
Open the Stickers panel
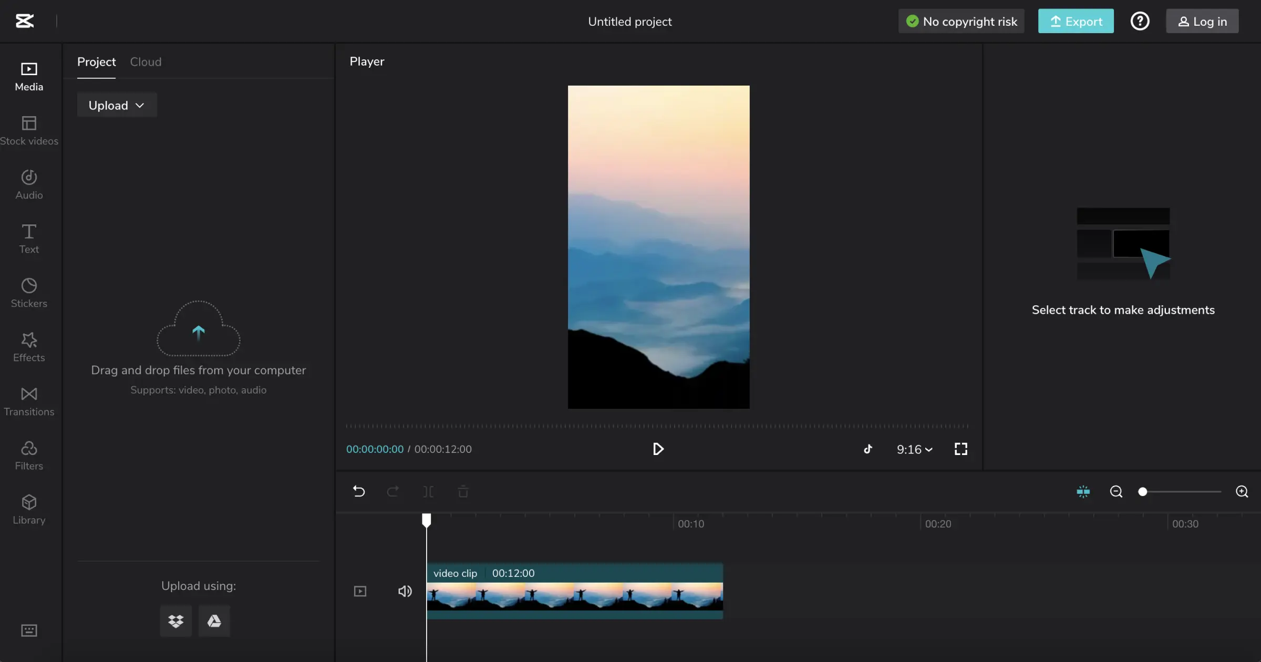[x=29, y=292]
